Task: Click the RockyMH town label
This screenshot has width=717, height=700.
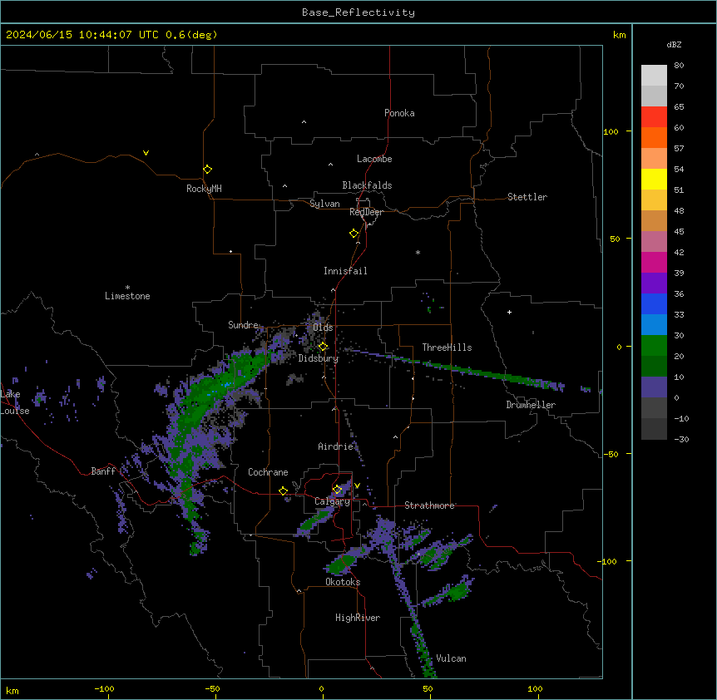Action: click(x=204, y=189)
